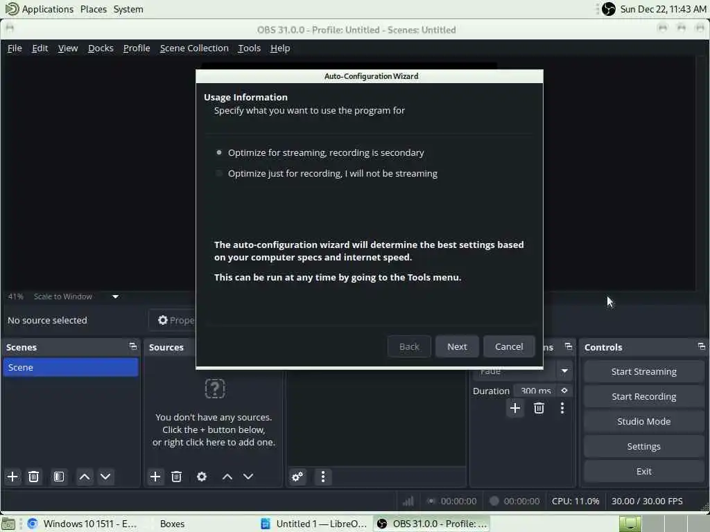Open source properties gear icon in Sources
710x532 pixels.
click(202, 477)
